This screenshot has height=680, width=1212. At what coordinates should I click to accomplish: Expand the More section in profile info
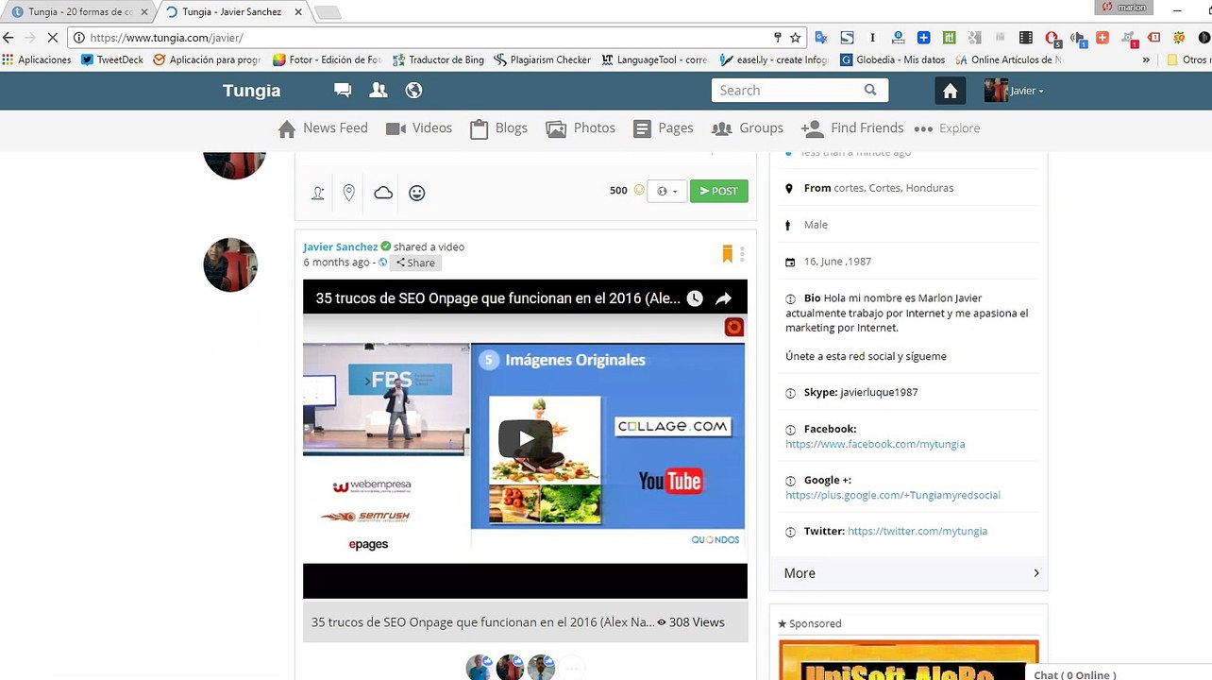coord(909,573)
